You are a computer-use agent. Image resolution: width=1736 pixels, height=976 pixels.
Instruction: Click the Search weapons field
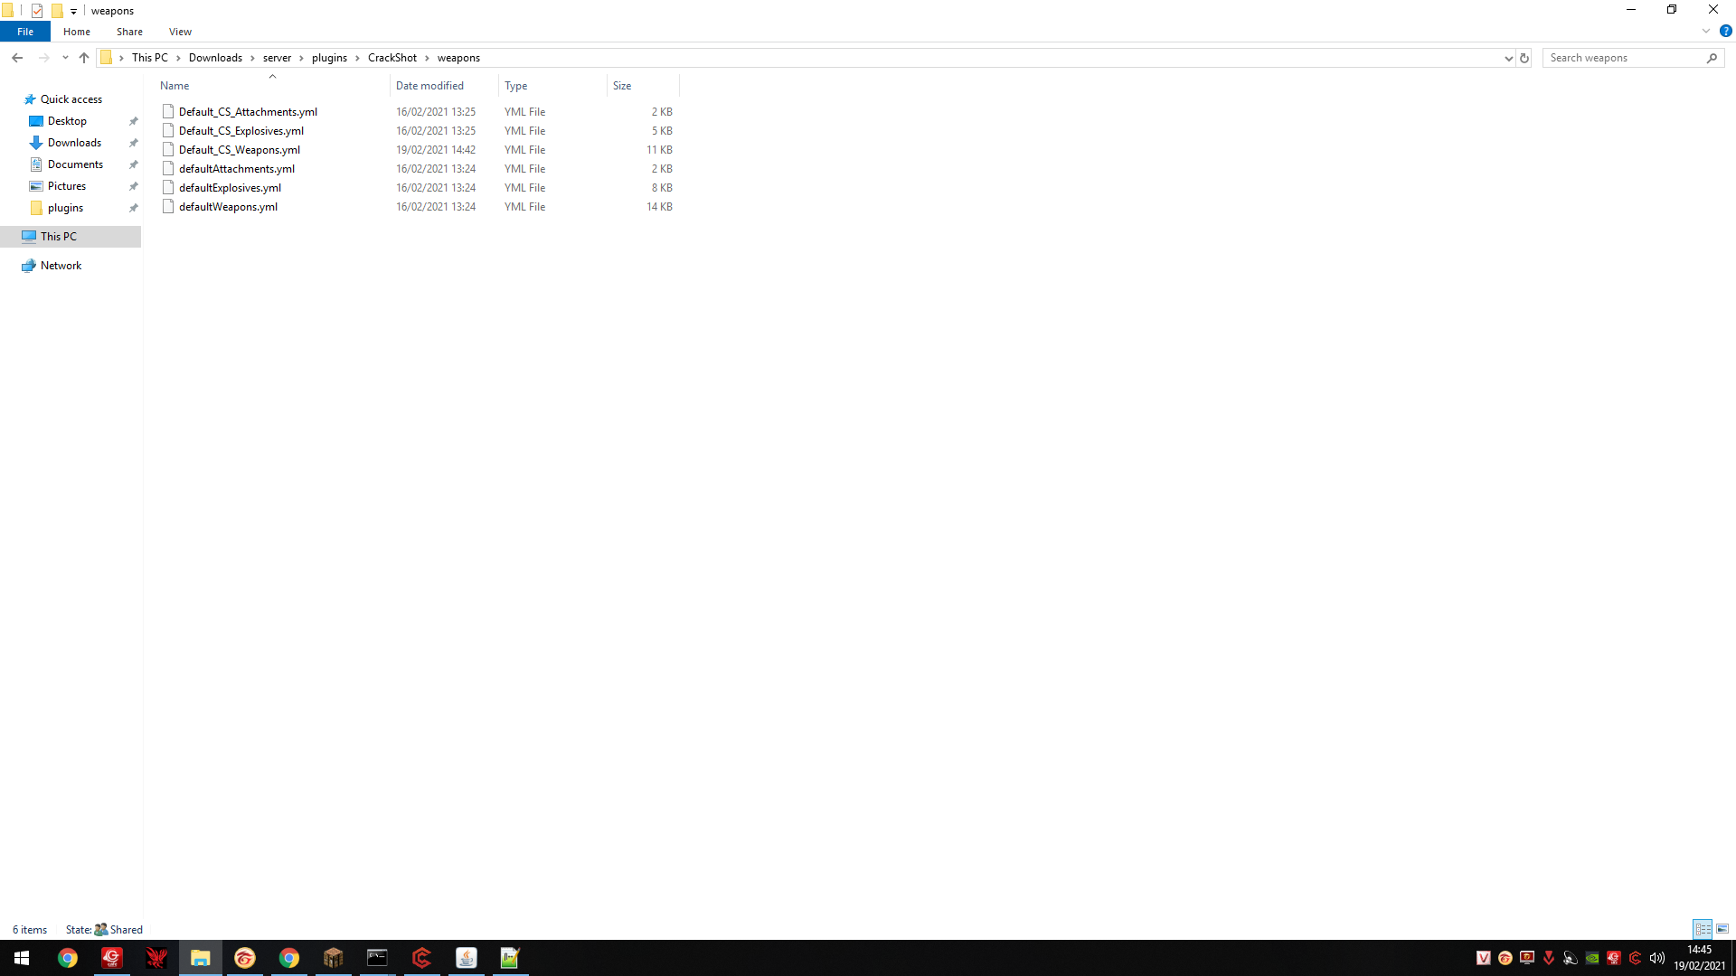(x=1625, y=58)
